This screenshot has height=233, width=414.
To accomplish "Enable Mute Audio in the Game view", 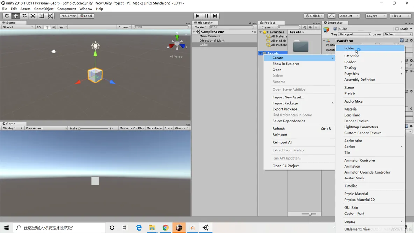I will click(154, 128).
